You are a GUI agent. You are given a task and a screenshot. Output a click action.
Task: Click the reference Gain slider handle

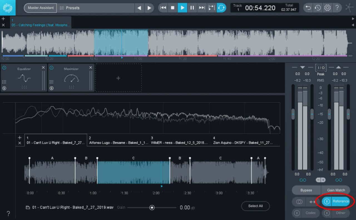(152, 208)
